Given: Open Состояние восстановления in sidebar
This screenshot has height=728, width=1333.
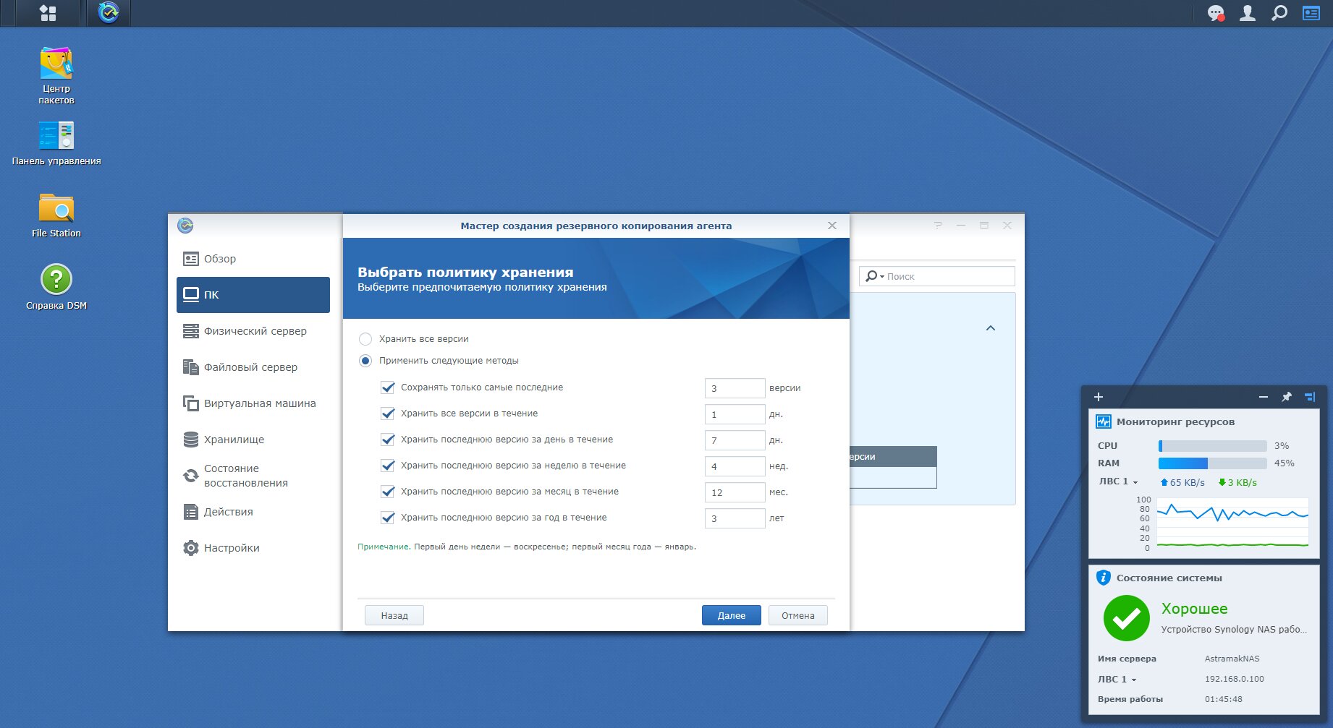Looking at the screenshot, I should (253, 476).
